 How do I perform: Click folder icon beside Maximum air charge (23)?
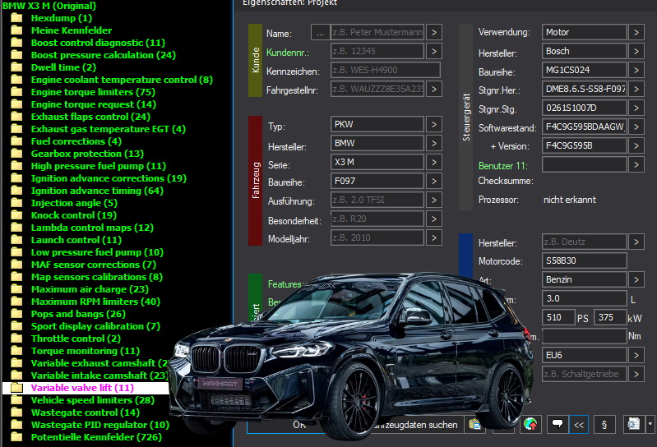coord(16,289)
